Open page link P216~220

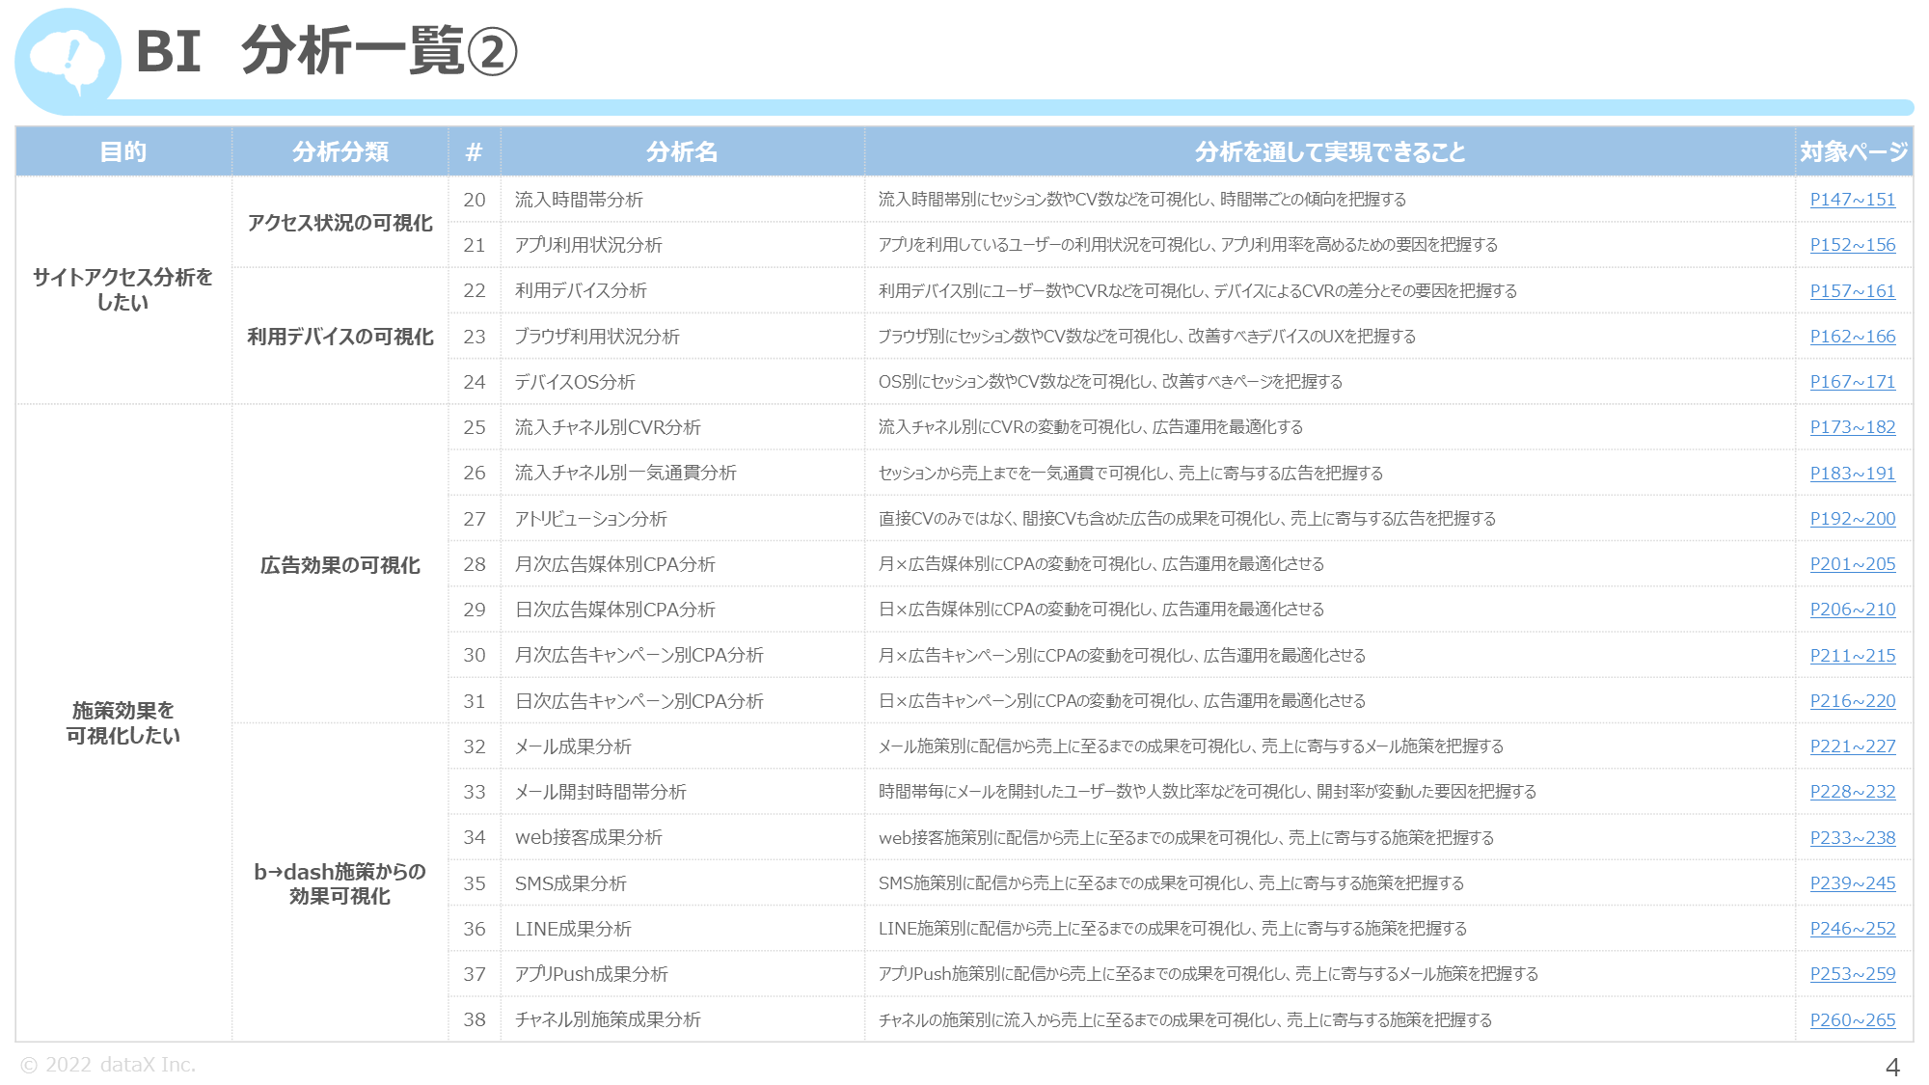click(1852, 701)
